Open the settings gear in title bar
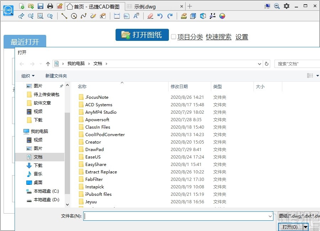The height and width of the screenshot is (231, 320). pyautogui.click(x=287, y=6)
